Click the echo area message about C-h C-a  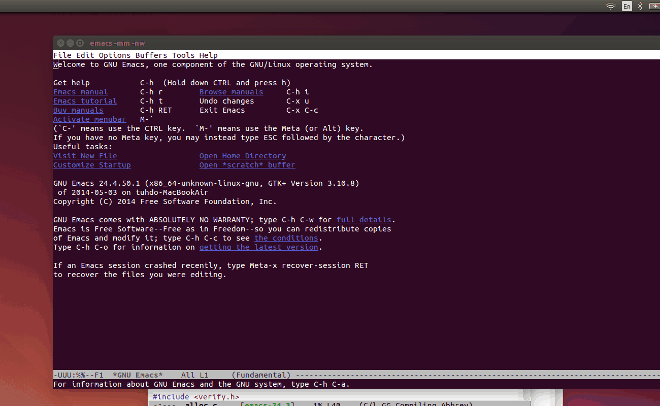point(202,384)
